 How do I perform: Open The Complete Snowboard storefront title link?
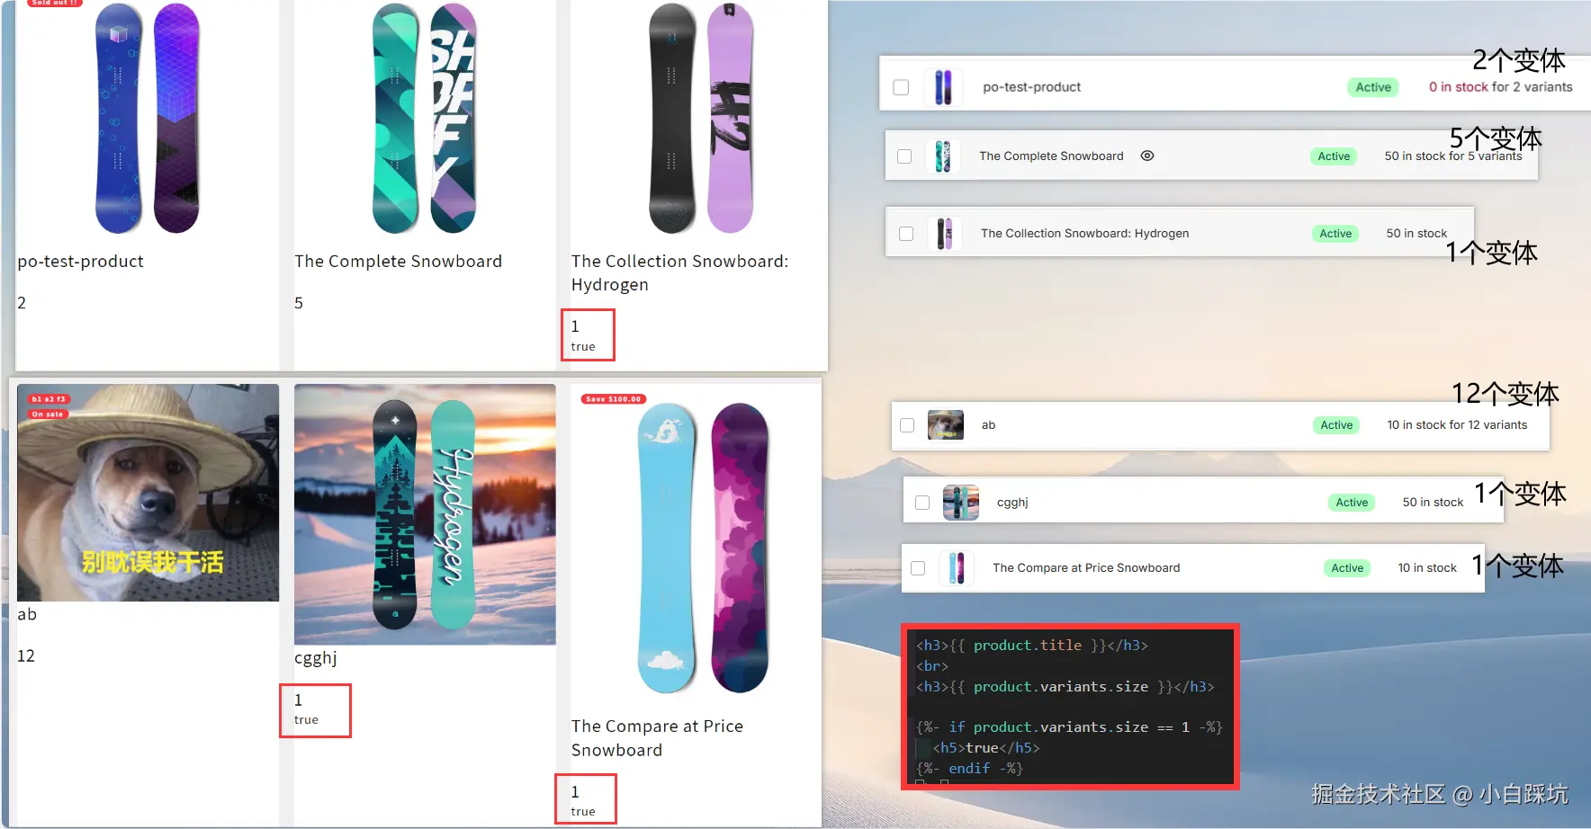(x=398, y=262)
